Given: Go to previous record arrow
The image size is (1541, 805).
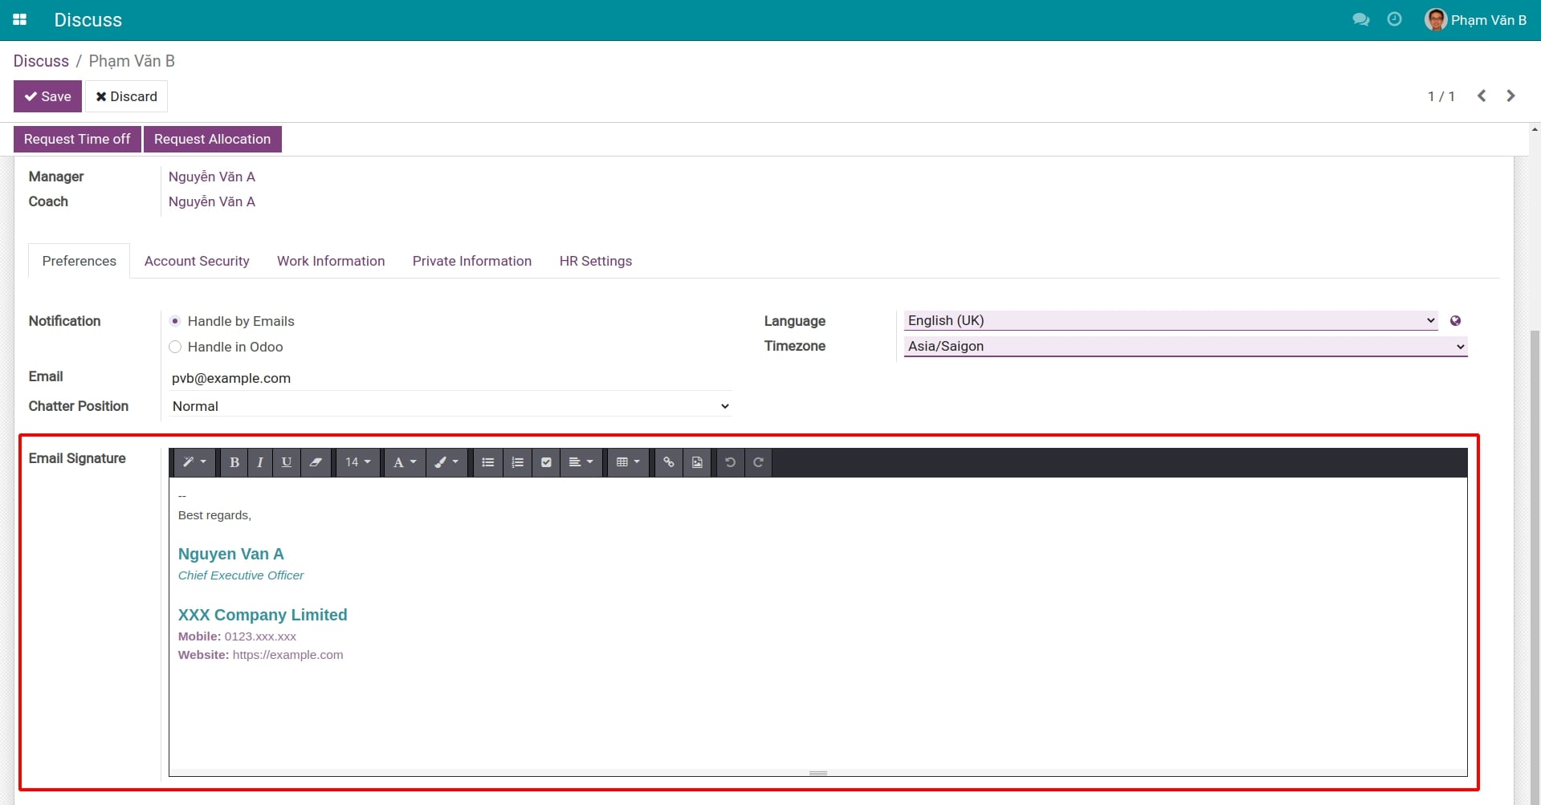Looking at the screenshot, I should click(x=1482, y=96).
